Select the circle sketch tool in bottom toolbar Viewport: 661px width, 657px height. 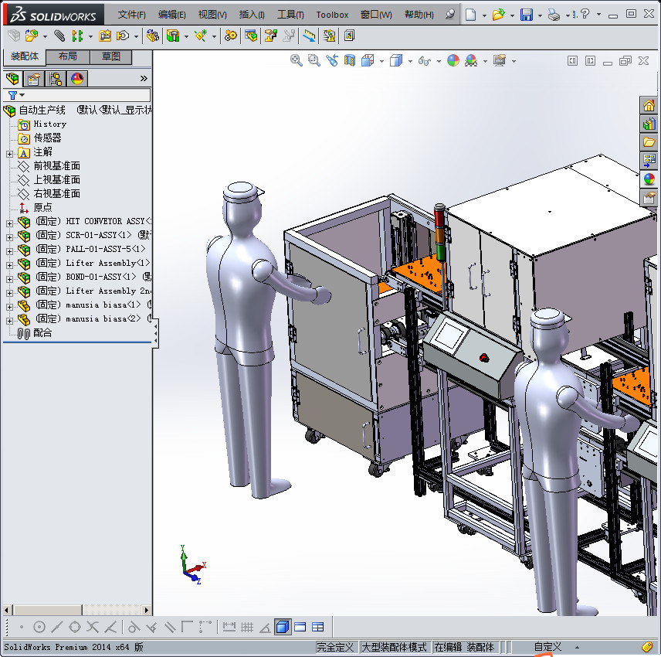[39, 627]
